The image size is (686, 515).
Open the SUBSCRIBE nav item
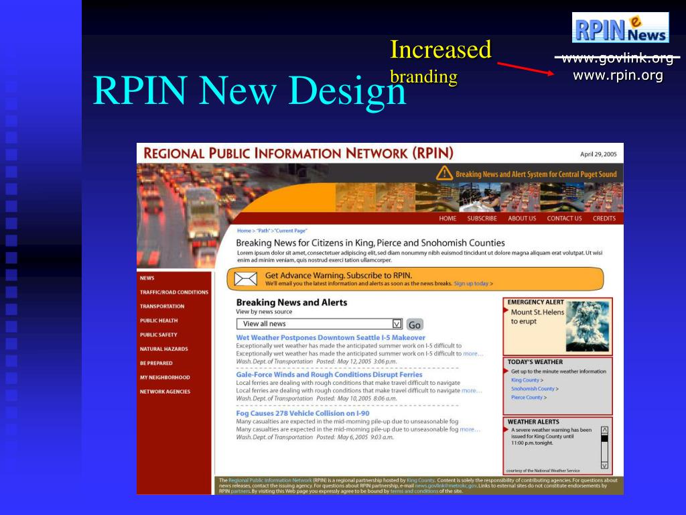pyautogui.click(x=482, y=218)
